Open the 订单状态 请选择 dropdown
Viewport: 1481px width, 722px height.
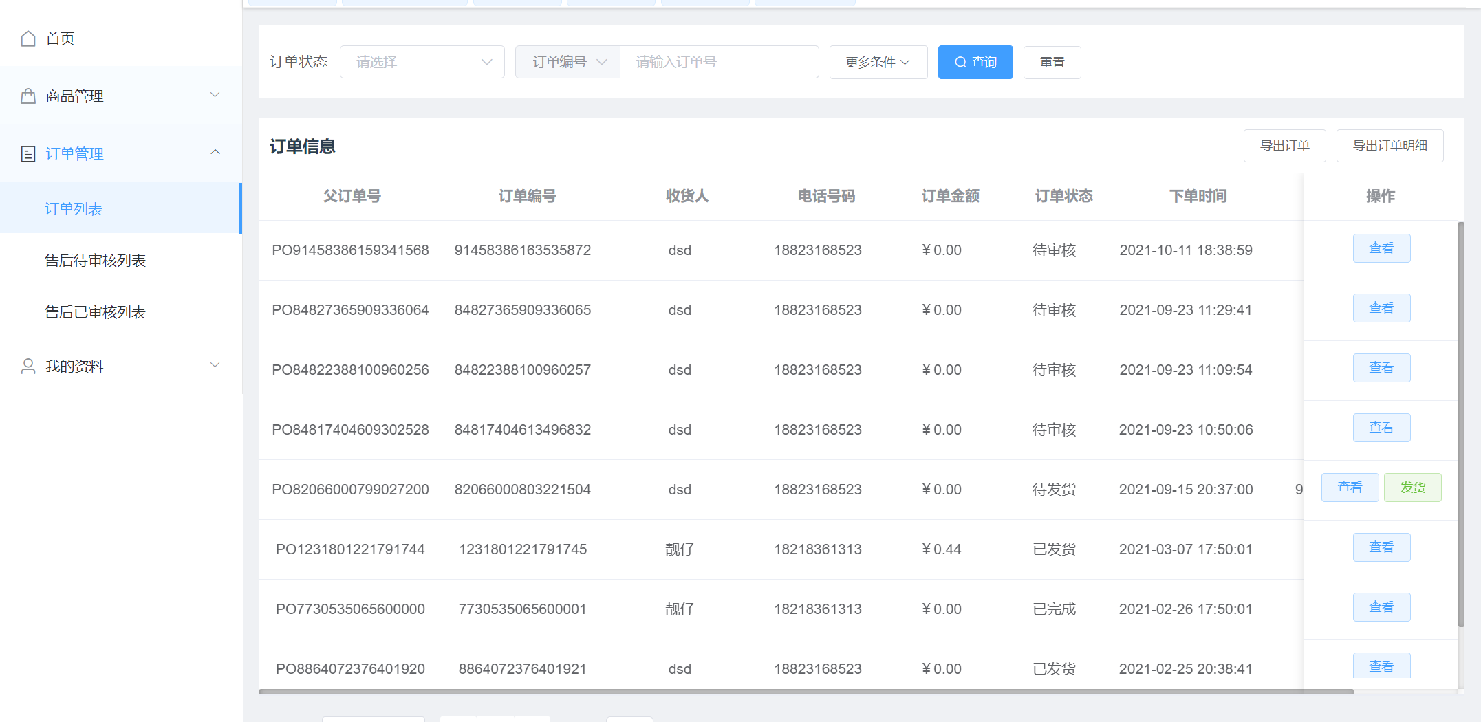click(422, 62)
